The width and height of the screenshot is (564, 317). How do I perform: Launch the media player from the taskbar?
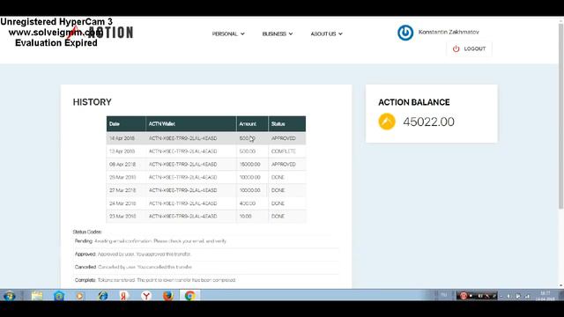[79, 296]
